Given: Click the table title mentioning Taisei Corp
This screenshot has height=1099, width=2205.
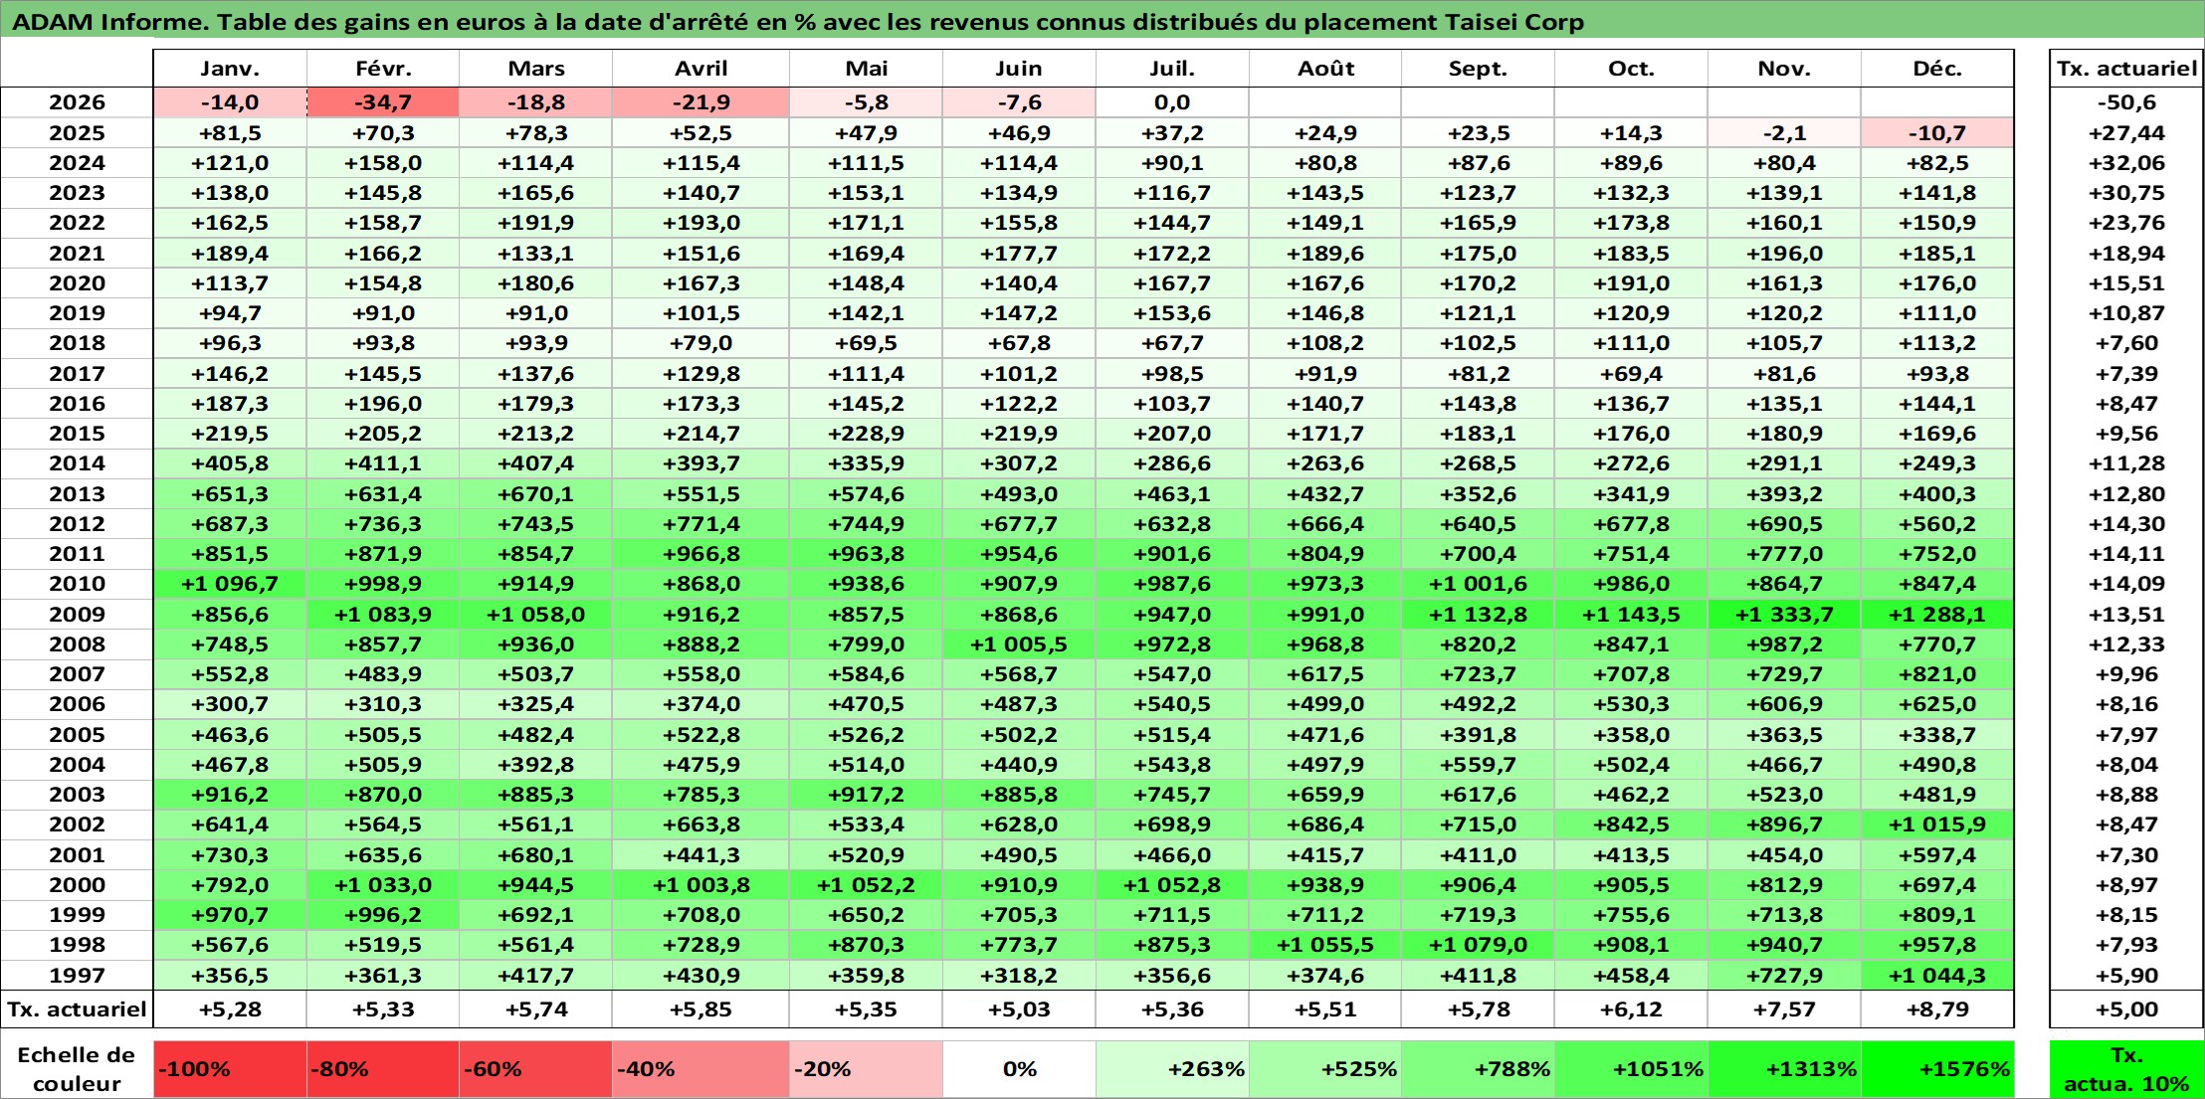Looking at the screenshot, I should [798, 22].
